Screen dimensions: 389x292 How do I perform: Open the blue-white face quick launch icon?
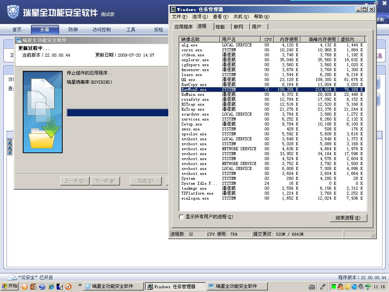pyautogui.click(x=60, y=287)
